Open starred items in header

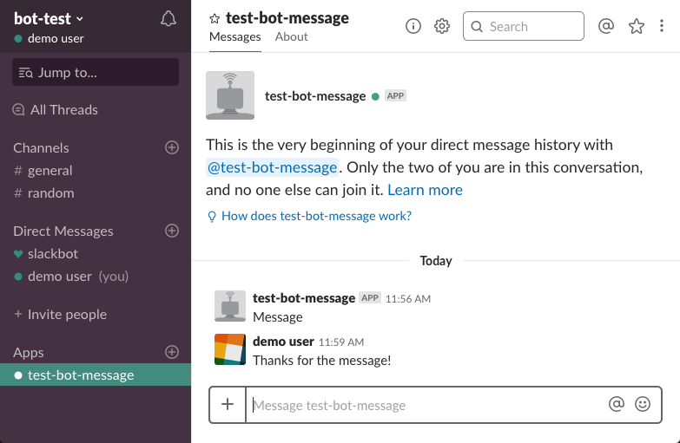[637, 26]
